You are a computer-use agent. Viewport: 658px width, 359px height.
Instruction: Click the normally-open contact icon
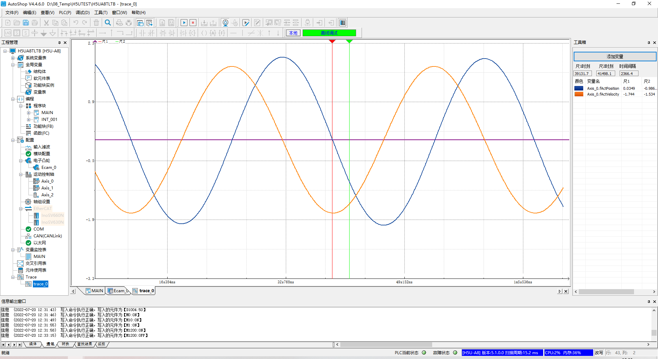tap(142, 33)
